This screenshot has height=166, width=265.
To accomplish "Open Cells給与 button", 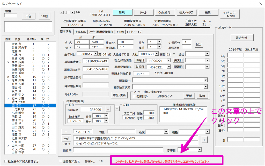I will coord(165,12).
